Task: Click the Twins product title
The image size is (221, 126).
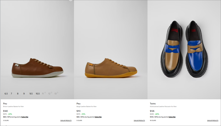Action: tap(153, 104)
